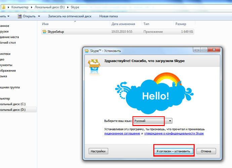The width and height of the screenshot is (232, 168).
Task: Sort by the Размер column header
Action: click(x=181, y=24)
